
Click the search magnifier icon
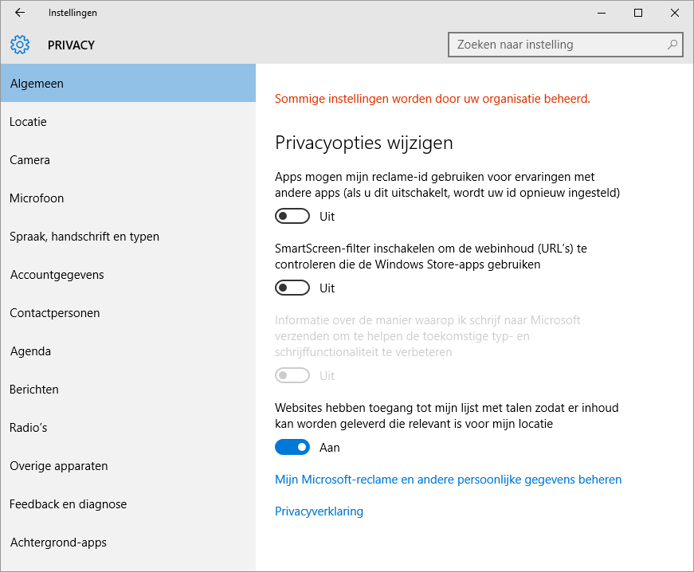pyautogui.click(x=672, y=45)
